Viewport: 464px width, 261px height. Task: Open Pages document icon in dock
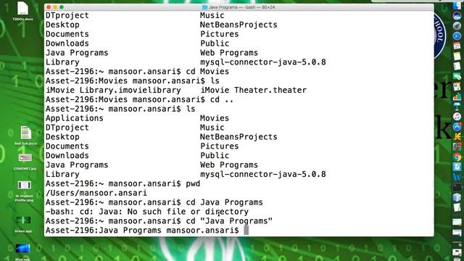tap(457, 86)
